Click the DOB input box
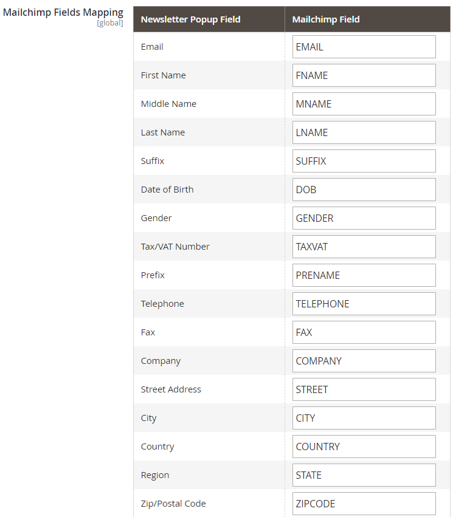Viewport: 453px width, 517px height. (364, 190)
